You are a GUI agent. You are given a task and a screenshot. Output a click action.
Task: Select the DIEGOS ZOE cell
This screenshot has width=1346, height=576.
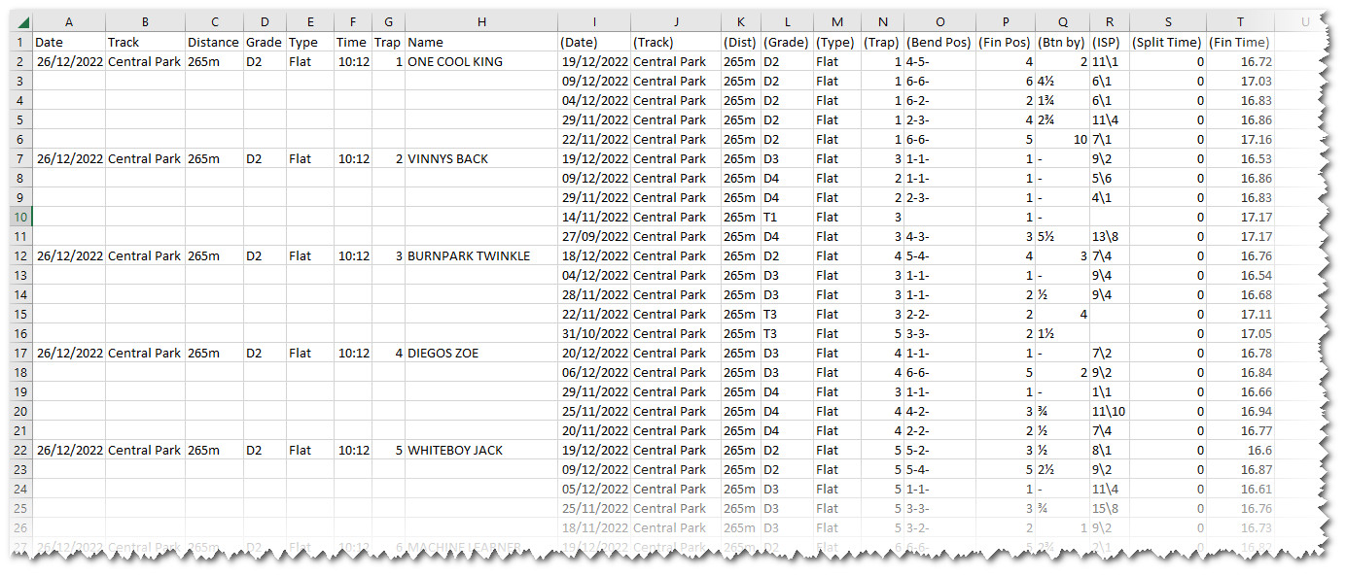click(481, 354)
